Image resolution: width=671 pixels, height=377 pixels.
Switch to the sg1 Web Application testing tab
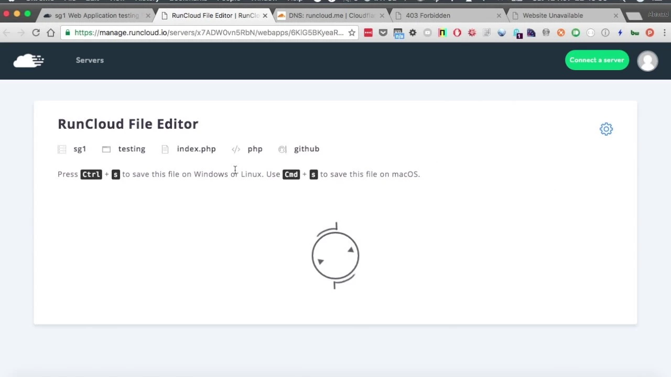pyautogui.click(x=97, y=16)
